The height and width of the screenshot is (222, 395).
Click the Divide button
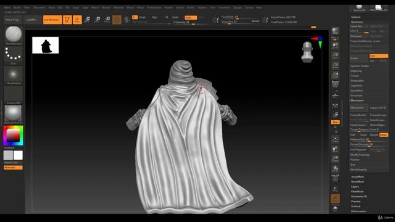(x=359, y=59)
